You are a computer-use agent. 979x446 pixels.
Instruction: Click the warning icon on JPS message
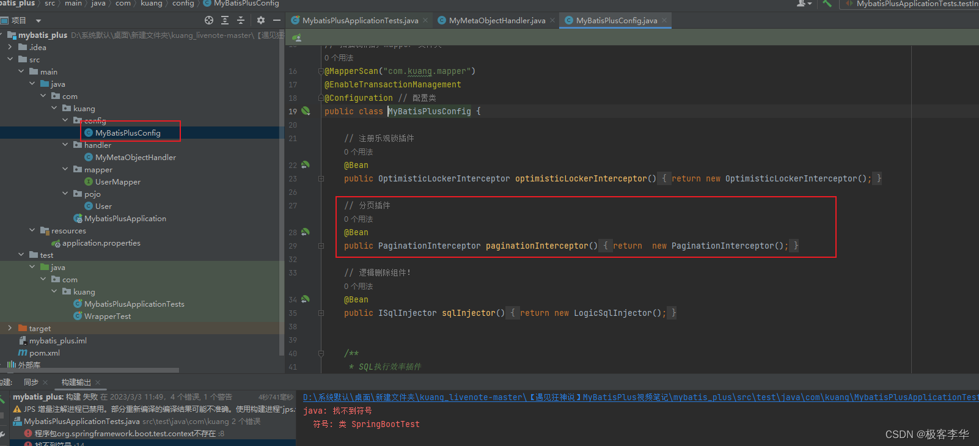17,409
